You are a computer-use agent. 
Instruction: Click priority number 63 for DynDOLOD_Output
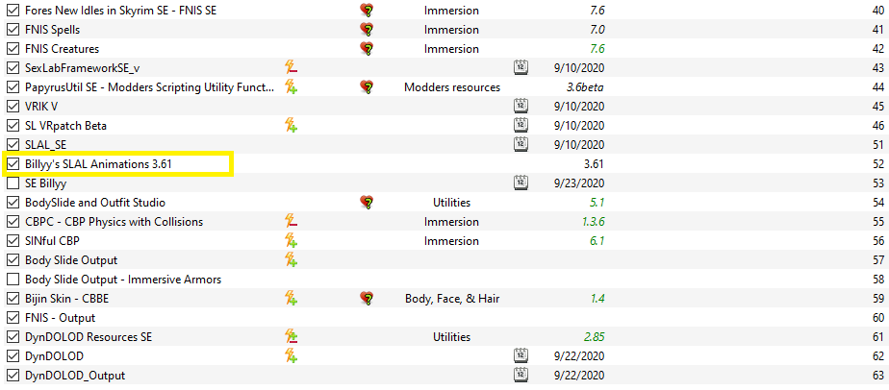coord(877,376)
